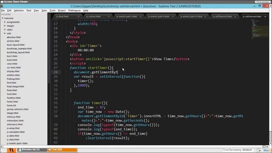
Task: Open the Selection menu
Action: click(x=19, y=11)
